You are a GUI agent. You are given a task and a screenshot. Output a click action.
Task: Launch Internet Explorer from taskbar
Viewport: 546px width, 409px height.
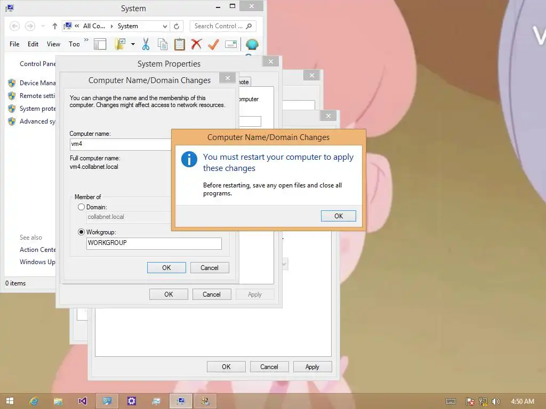click(x=34, y=401)
